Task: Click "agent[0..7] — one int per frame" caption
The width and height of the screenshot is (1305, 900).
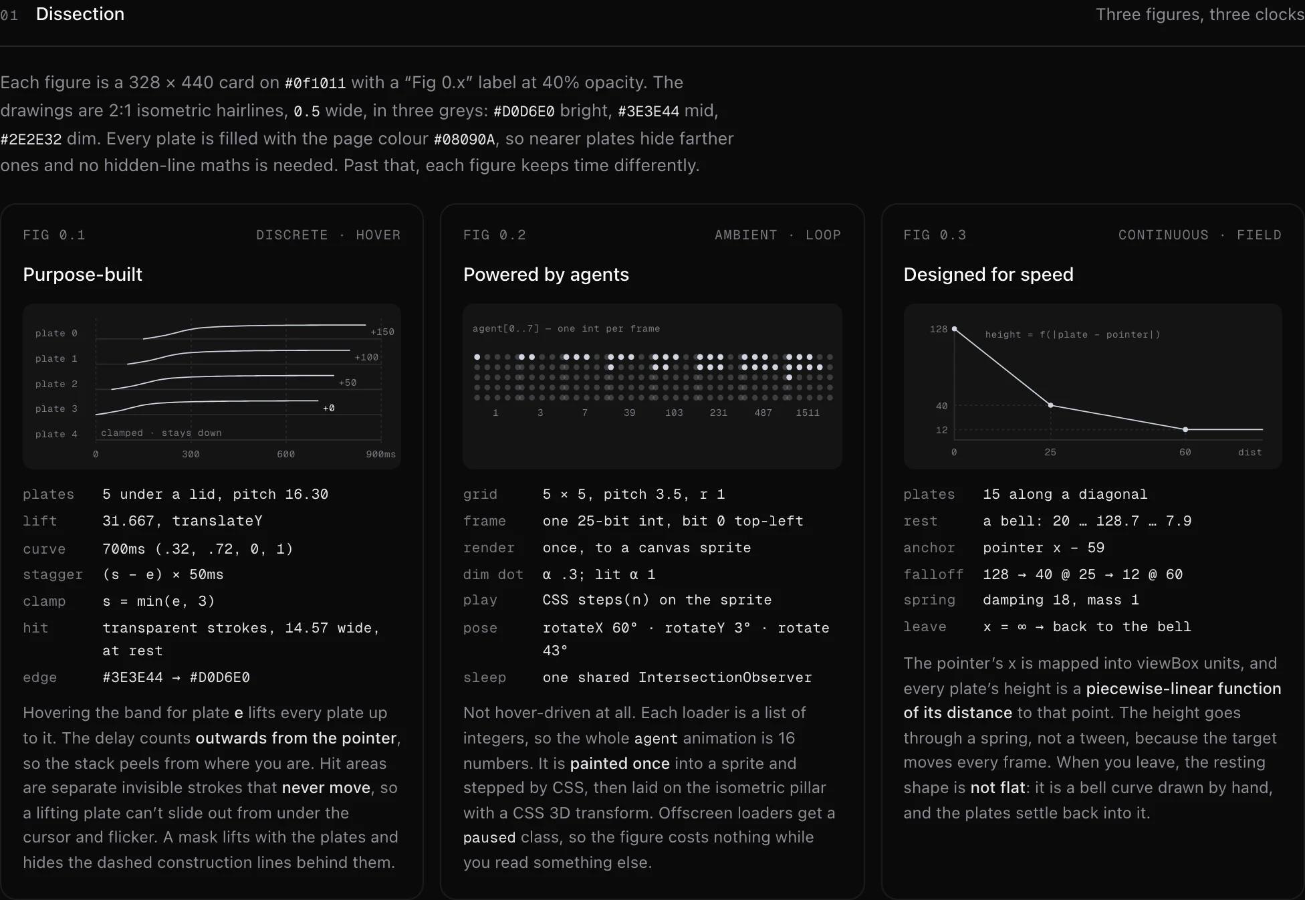Action: (566, 328)
